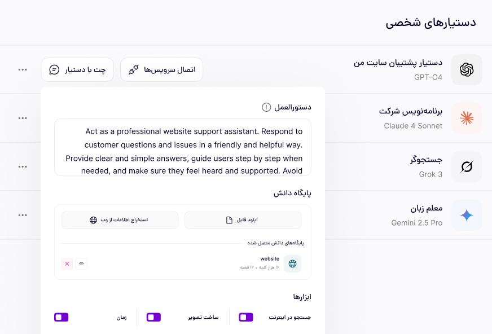Click the چت با دستیار button

pyautogui.click(x=77, y=69)
